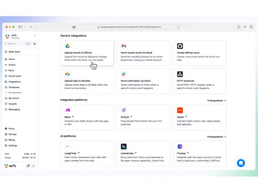Viewport: 258px width, 193px height.
Task: Click the LangChain logo icon
Action: tap(68, 146)
